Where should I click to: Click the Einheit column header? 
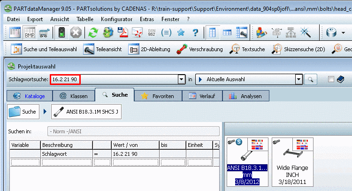pos(199,145)
